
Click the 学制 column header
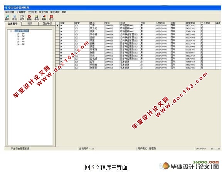[x=178, y=23]
